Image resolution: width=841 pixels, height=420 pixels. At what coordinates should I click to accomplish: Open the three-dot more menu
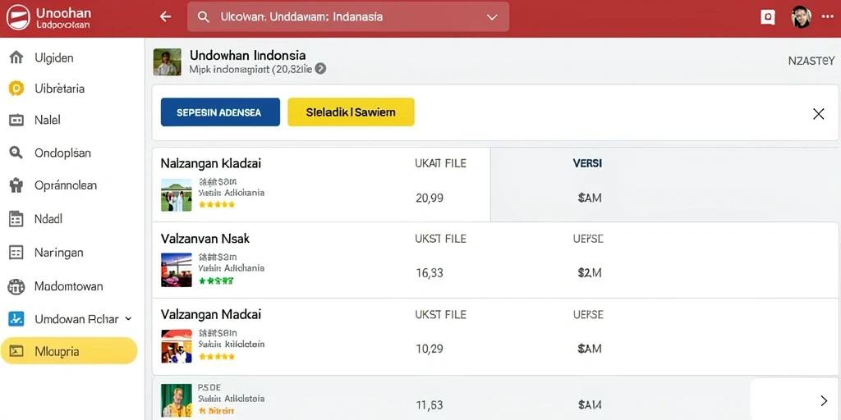[827, 16]
